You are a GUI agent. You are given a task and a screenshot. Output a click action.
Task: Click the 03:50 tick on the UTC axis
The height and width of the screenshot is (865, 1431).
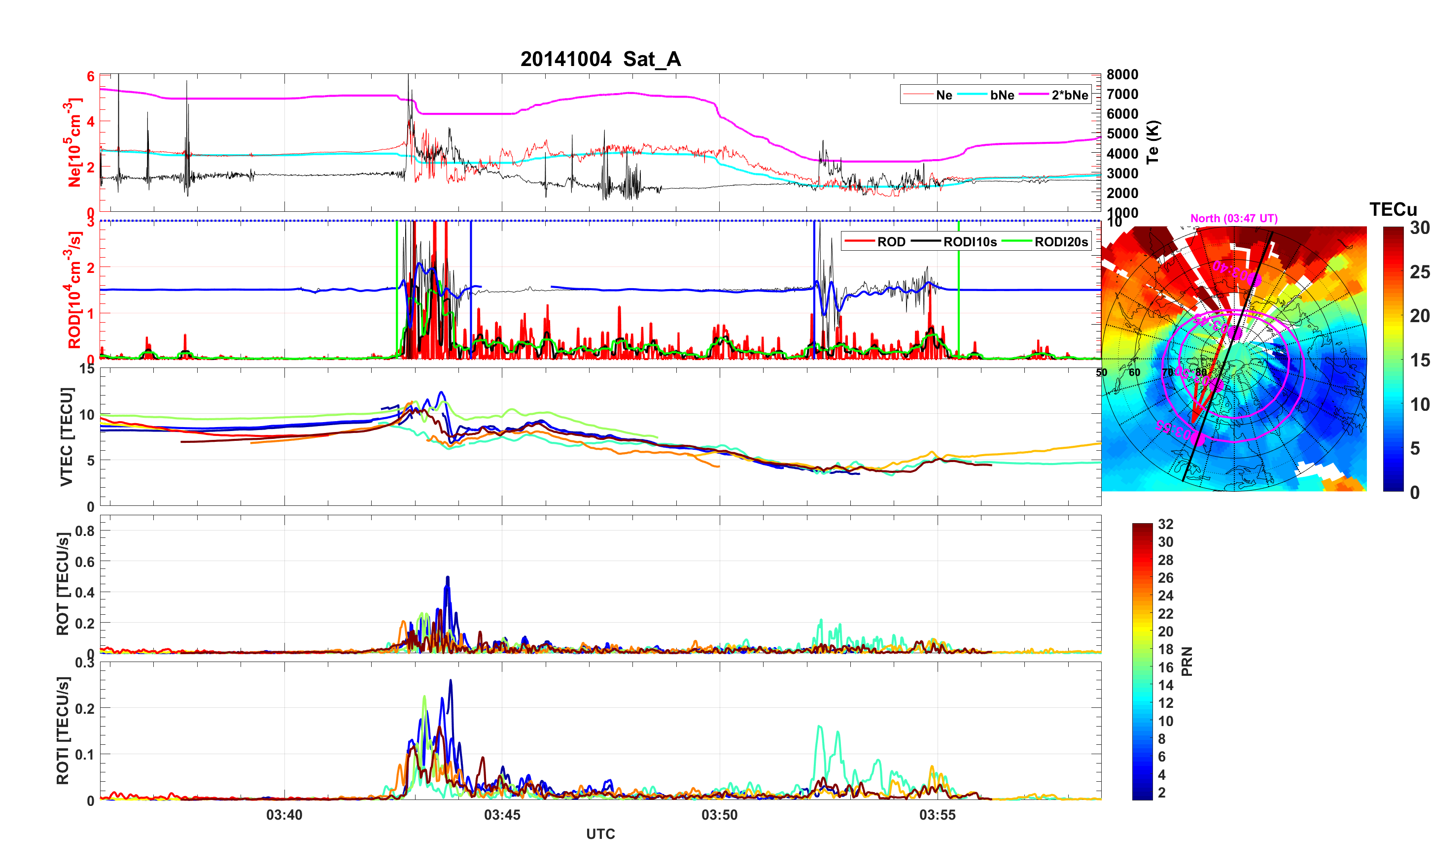719,814
